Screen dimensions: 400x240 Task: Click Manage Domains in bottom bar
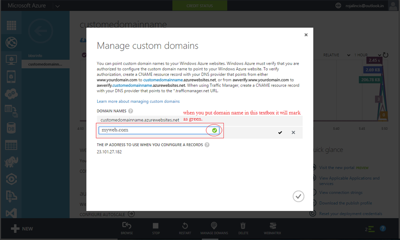pos(214,228)
